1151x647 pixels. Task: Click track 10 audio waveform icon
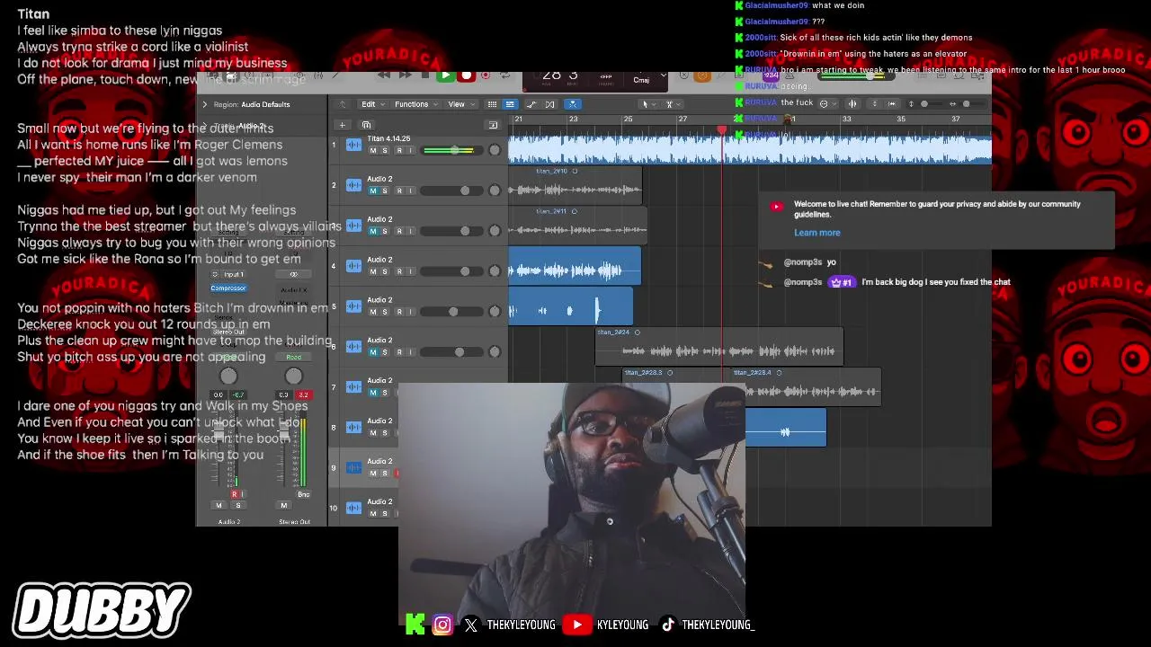pos(353,508)
